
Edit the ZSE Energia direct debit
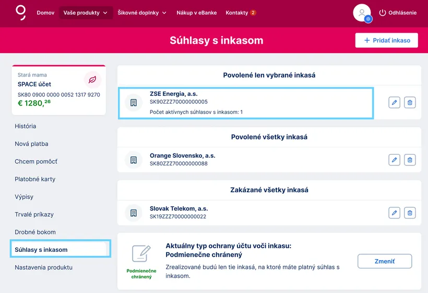point(395,103)
